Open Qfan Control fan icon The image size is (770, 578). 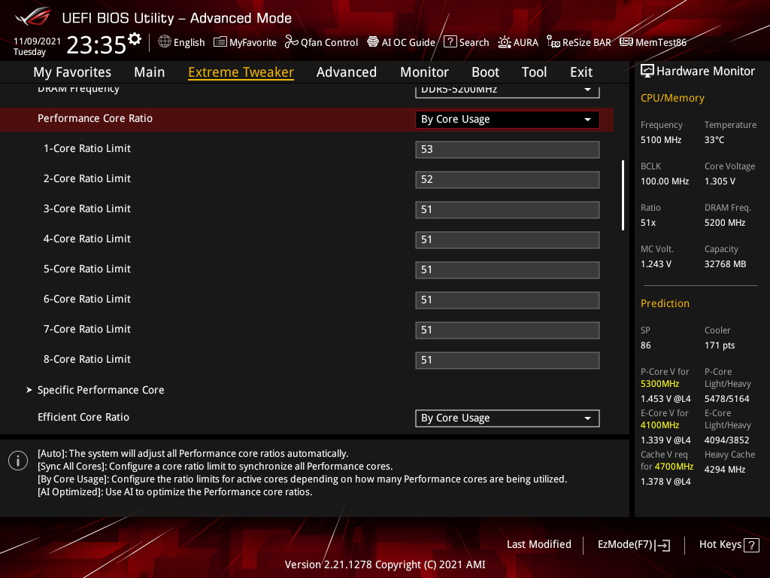tap(292, 42)
